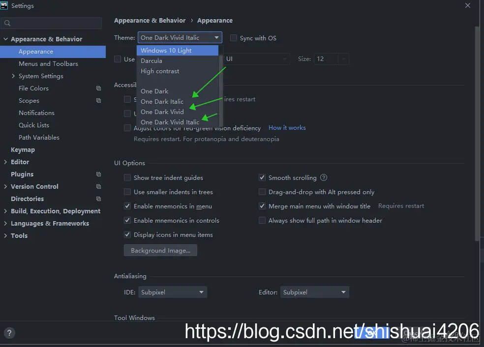This screenshot has width=484, height=347.
Task: Expand the Version Control section arrow
Action: [x=5, y=186]
